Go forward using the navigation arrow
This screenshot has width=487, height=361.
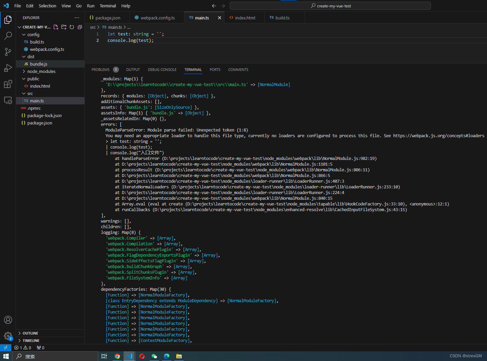[223, 6]
